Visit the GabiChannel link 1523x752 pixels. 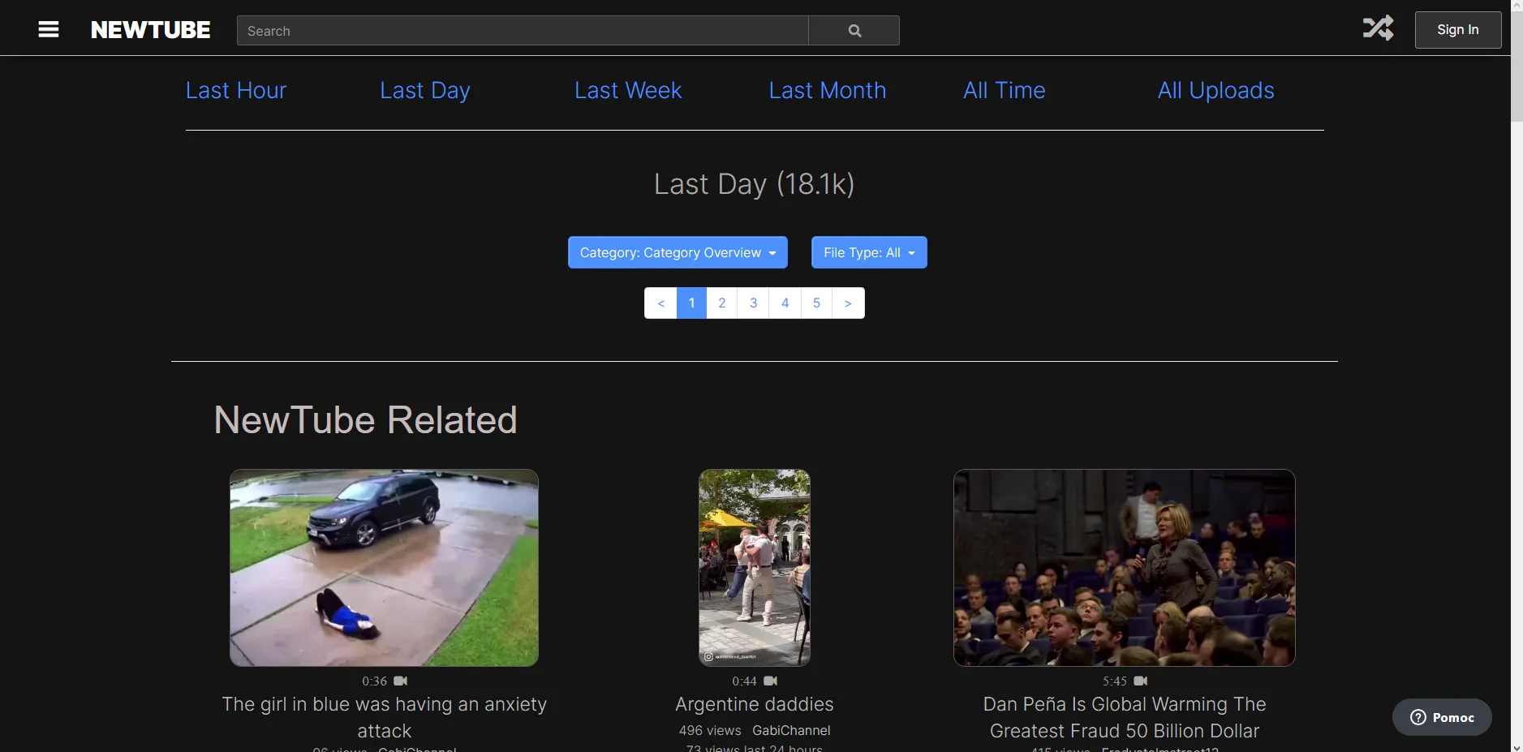tap(791, 730)
